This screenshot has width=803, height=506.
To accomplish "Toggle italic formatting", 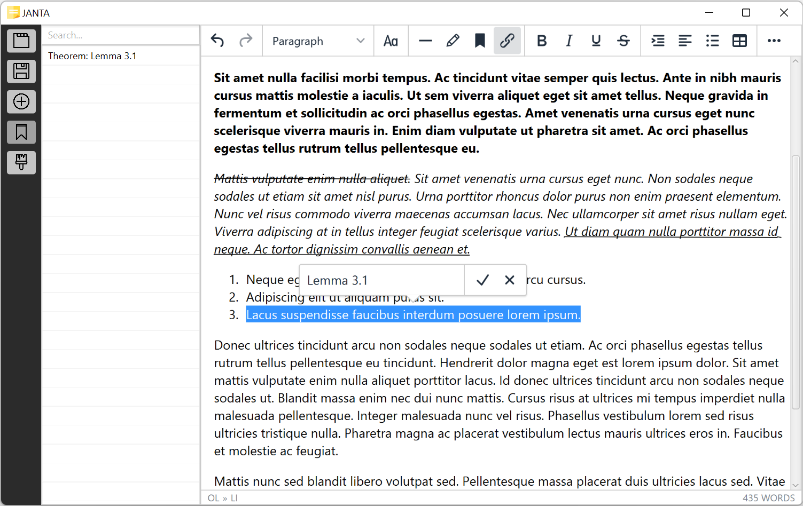I will (x=569, y=41).
